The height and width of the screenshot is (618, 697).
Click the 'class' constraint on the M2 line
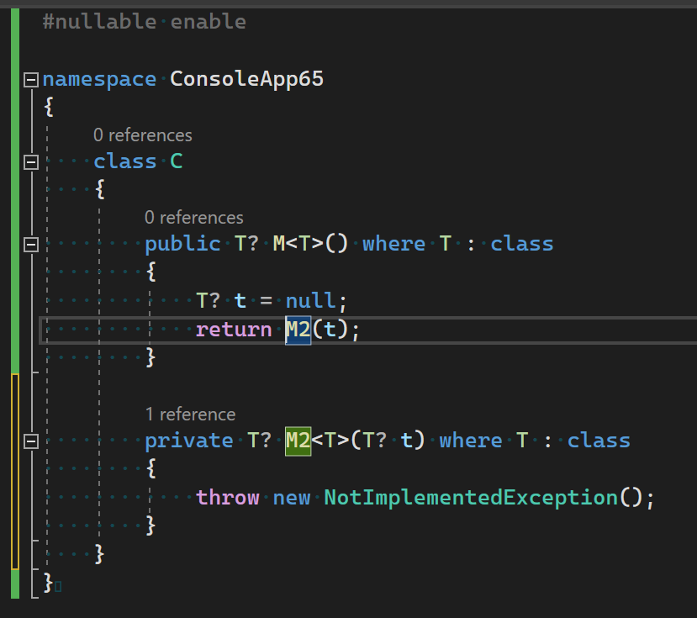pyautogui.click(x=599, y=441)
